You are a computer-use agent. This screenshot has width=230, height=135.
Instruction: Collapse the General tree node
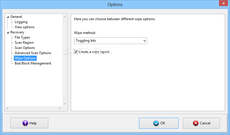pyautogui.click(x=8, y=17)
